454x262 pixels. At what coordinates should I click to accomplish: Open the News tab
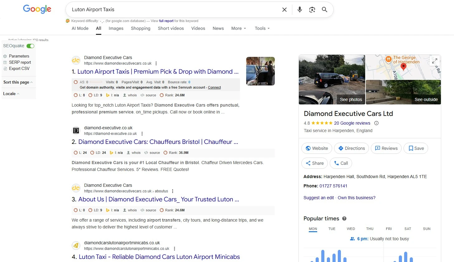218,28
